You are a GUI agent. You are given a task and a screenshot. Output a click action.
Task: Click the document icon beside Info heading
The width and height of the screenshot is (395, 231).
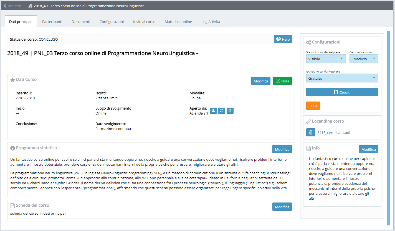point(308,148)
